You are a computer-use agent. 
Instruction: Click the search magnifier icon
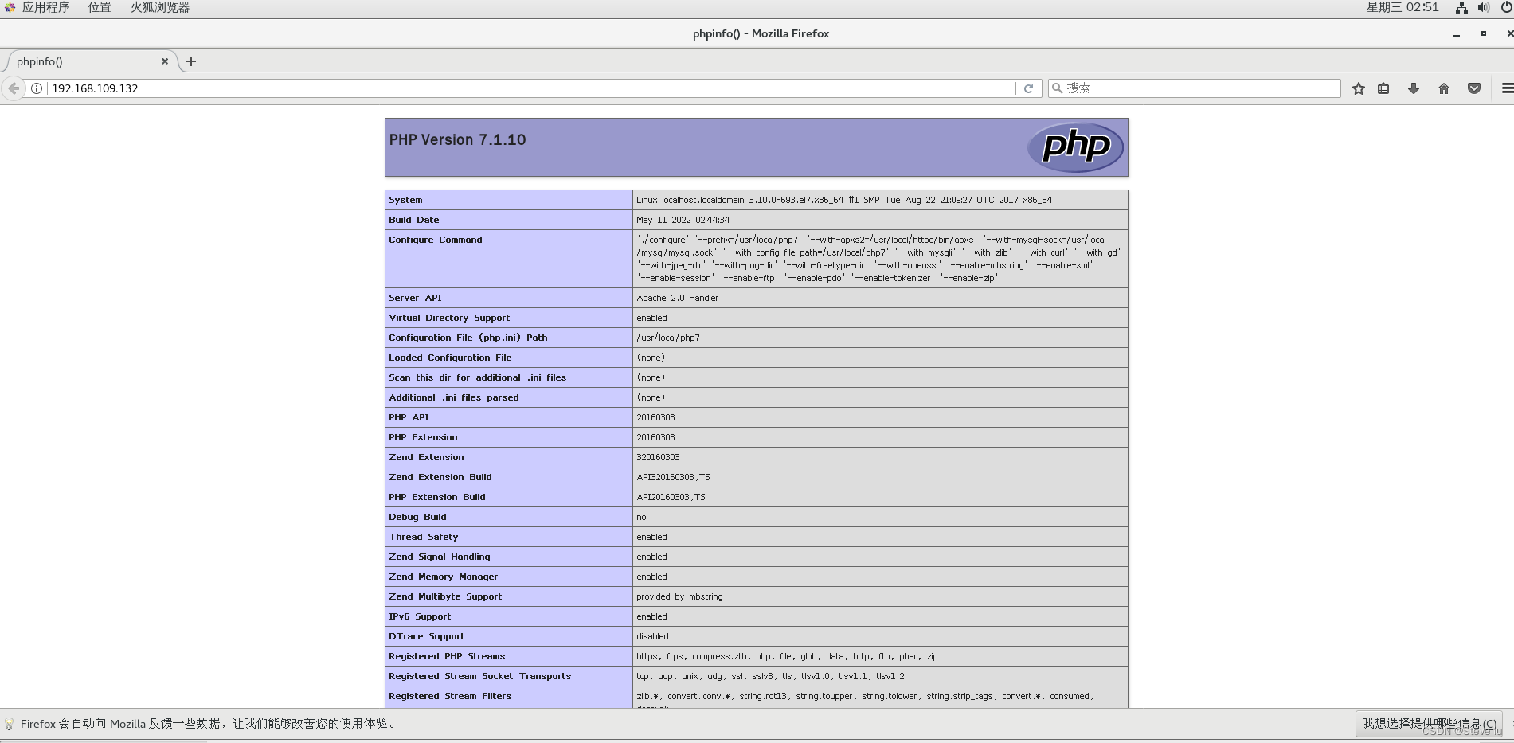click(x=1057, y=88)
